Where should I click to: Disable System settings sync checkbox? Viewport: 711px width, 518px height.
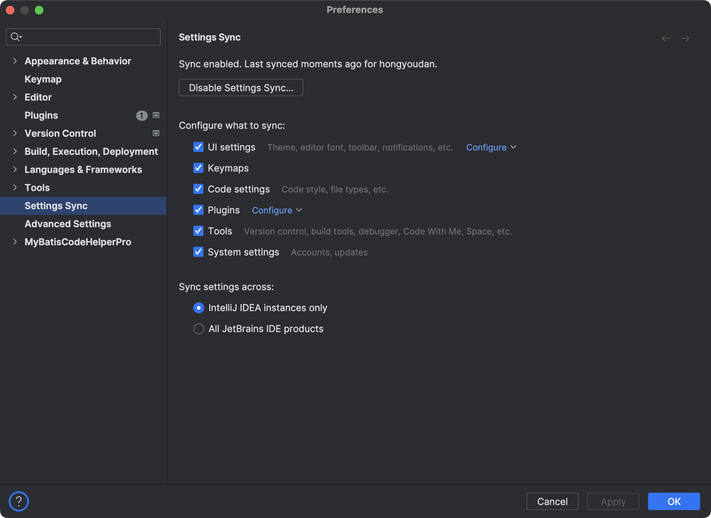(x=198, y=252)
